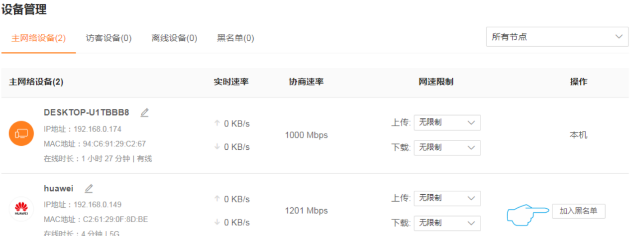Click the huawei device name
This screenshot has height=236, width=631.
pyautogui.click(x=58, y=188)
